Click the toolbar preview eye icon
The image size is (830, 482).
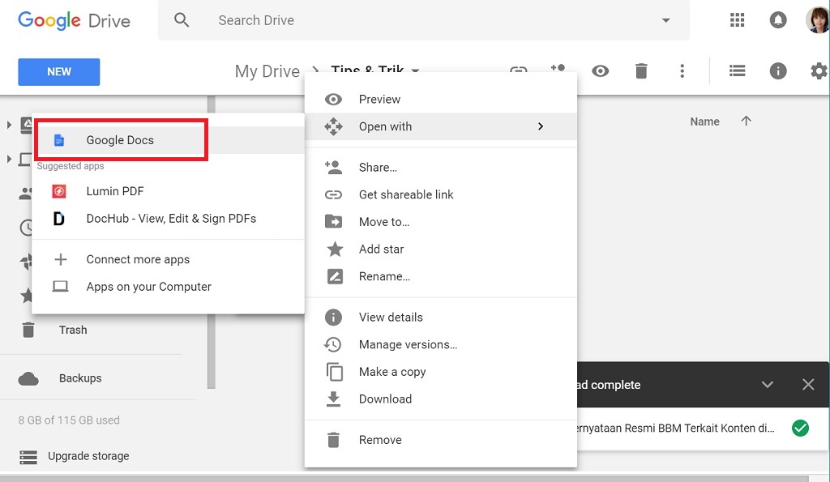(601, 71)
